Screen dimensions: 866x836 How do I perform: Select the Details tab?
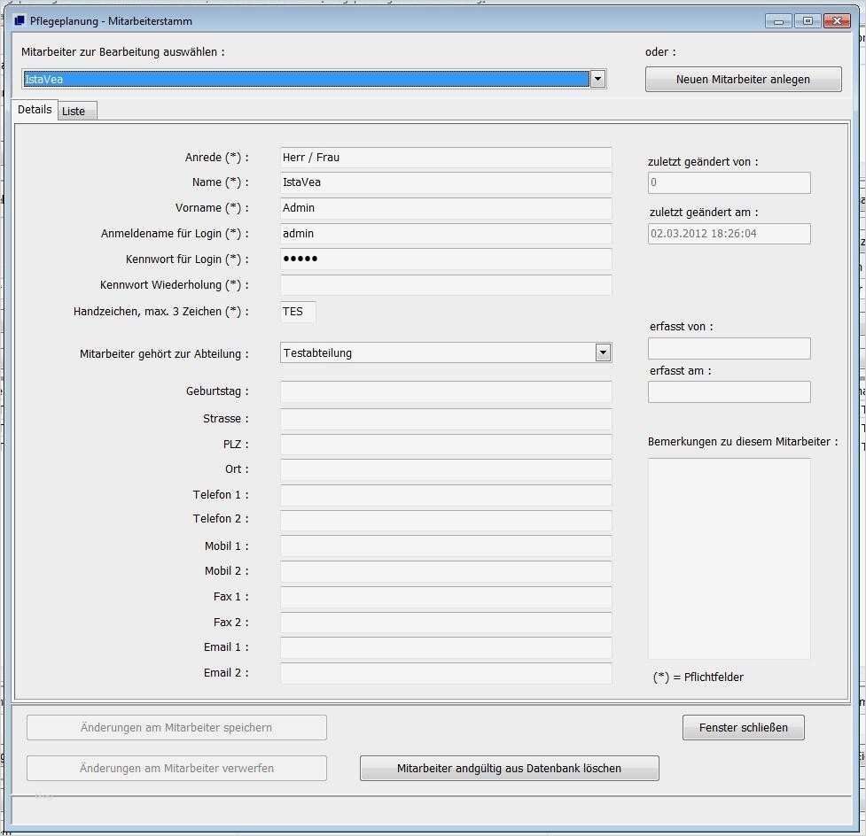click(x=35, y=109)
